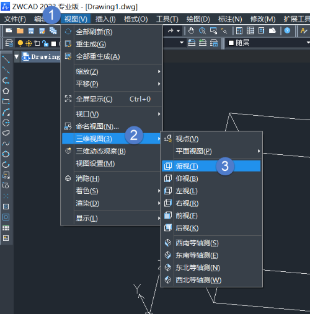Toggle the layer freeze sun icon
The image size is (310, 314).
click(29, 43)
